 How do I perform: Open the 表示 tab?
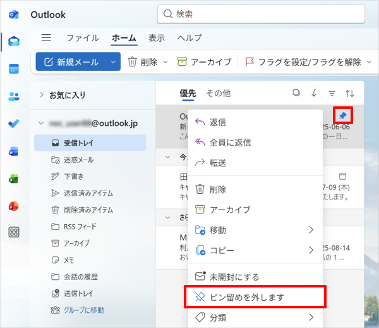(157, 38)
